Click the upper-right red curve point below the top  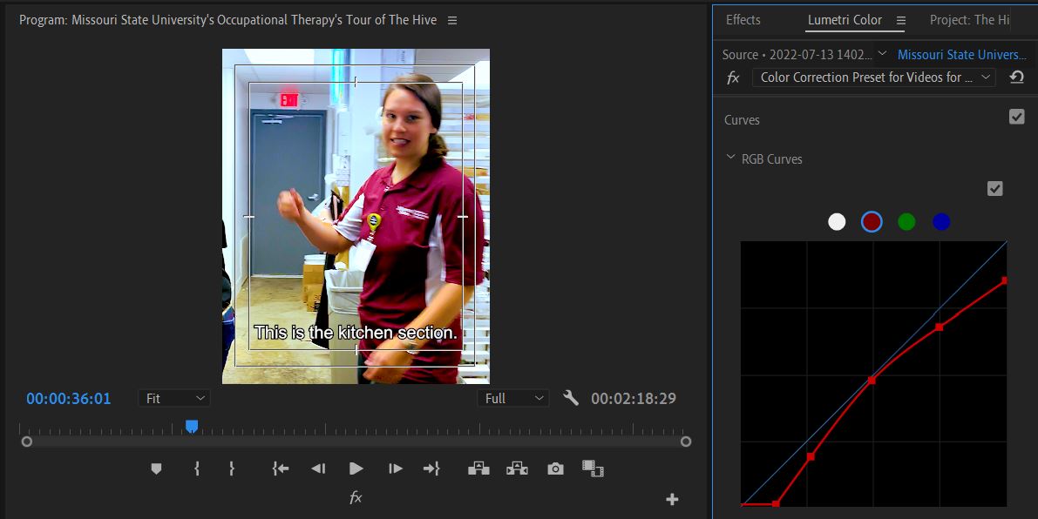[939, 327]
